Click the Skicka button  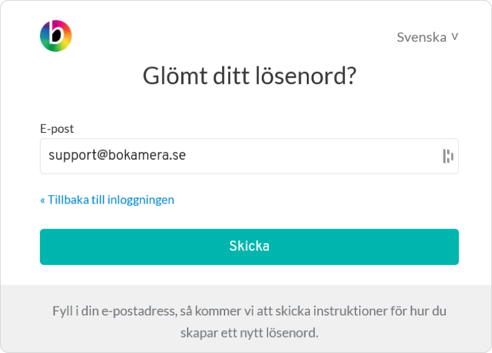pyautogui.click(x=249, y=247)
